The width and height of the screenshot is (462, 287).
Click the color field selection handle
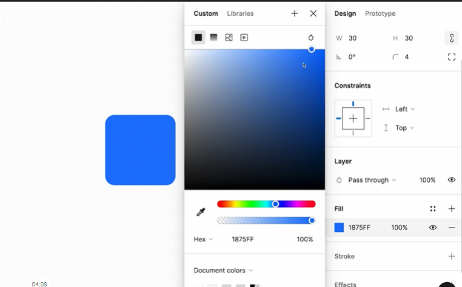point(311,50)
